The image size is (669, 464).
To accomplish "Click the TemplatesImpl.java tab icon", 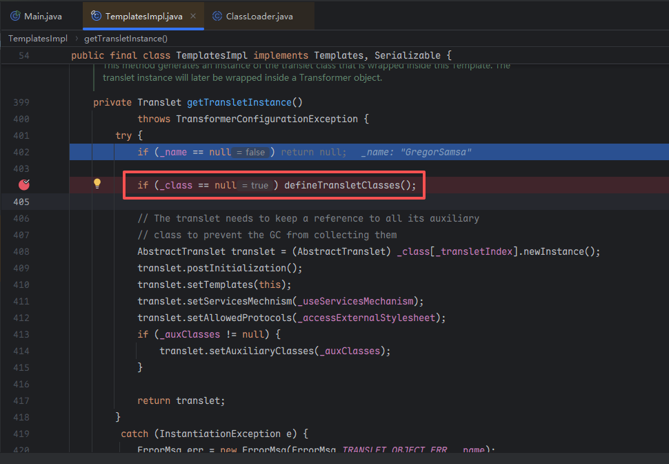I will (97, 16).
